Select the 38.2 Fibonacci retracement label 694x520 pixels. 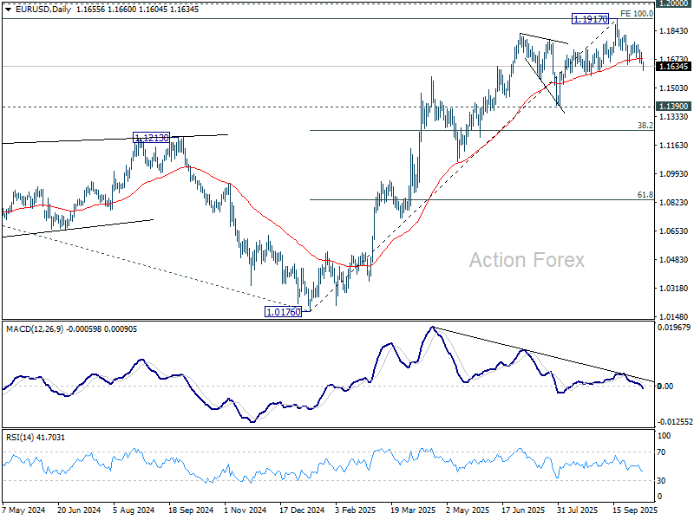point(645,126)
